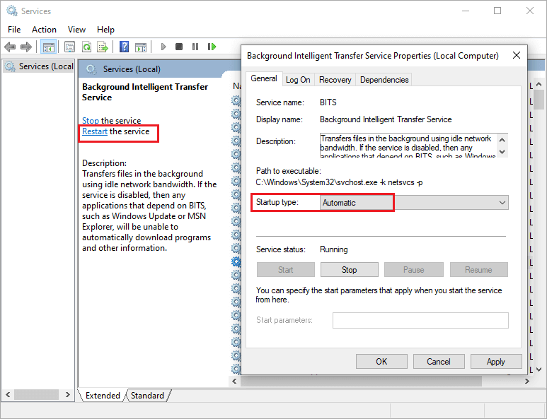Minimize the Services window
The height and width of the screenshot is (419, 547).
466,11
